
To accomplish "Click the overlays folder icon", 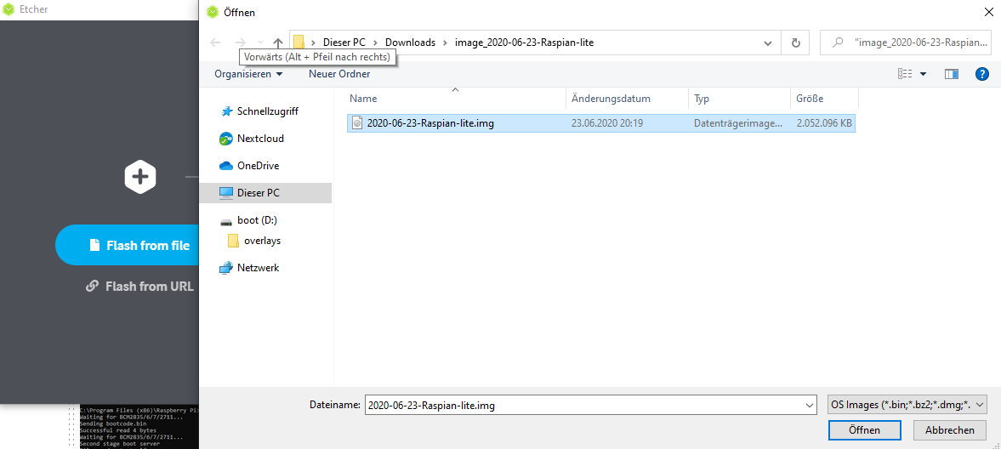I will (233, 241).
